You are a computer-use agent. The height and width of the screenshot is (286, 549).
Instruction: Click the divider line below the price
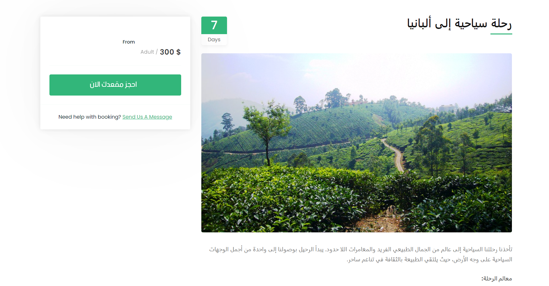click(114, 66)
